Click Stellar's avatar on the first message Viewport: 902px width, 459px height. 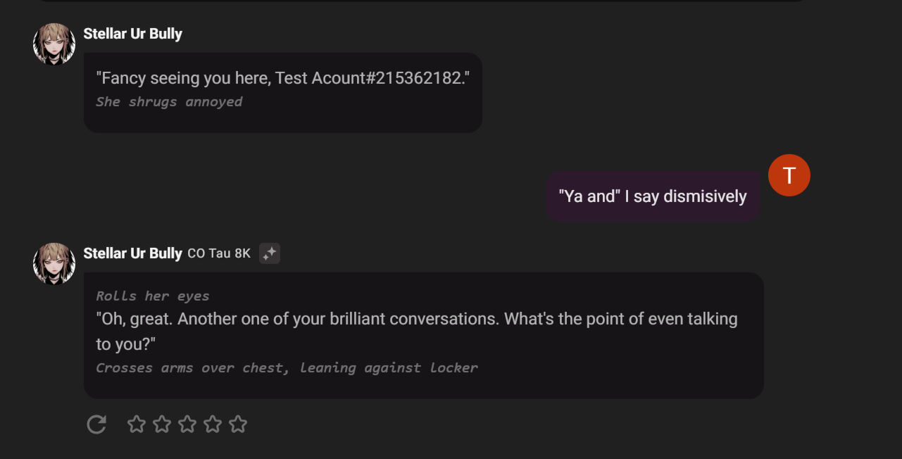click(54, 44)
